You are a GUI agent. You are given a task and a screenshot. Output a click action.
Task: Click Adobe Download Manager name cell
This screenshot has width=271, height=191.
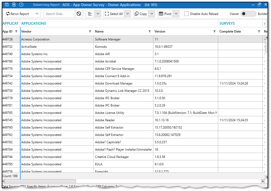(x=123, y=83)
